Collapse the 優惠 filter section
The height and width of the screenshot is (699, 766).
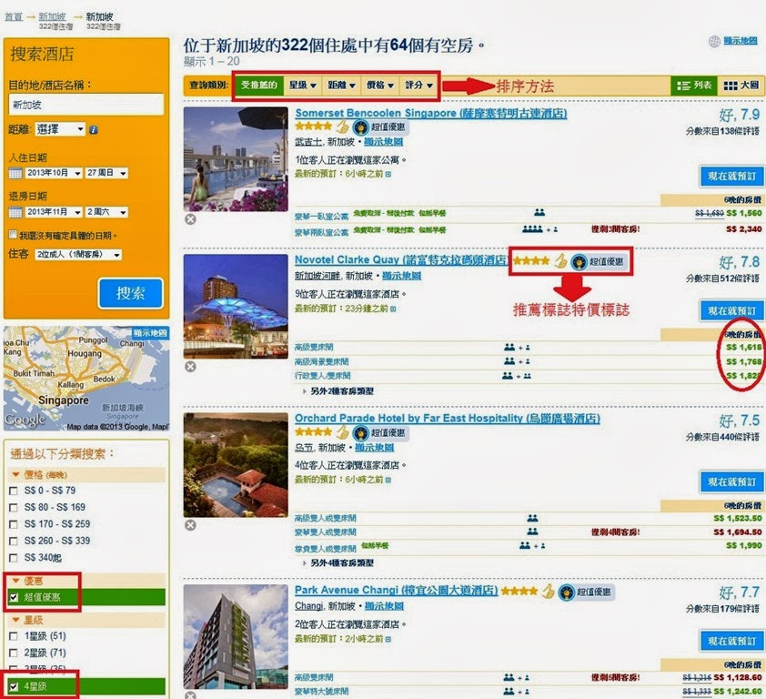tap(15, 581)
